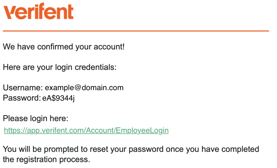The height and width of the screenshot is (168, 277).
Task: Click the "Please login here:" text
Action: coord(36,119)
